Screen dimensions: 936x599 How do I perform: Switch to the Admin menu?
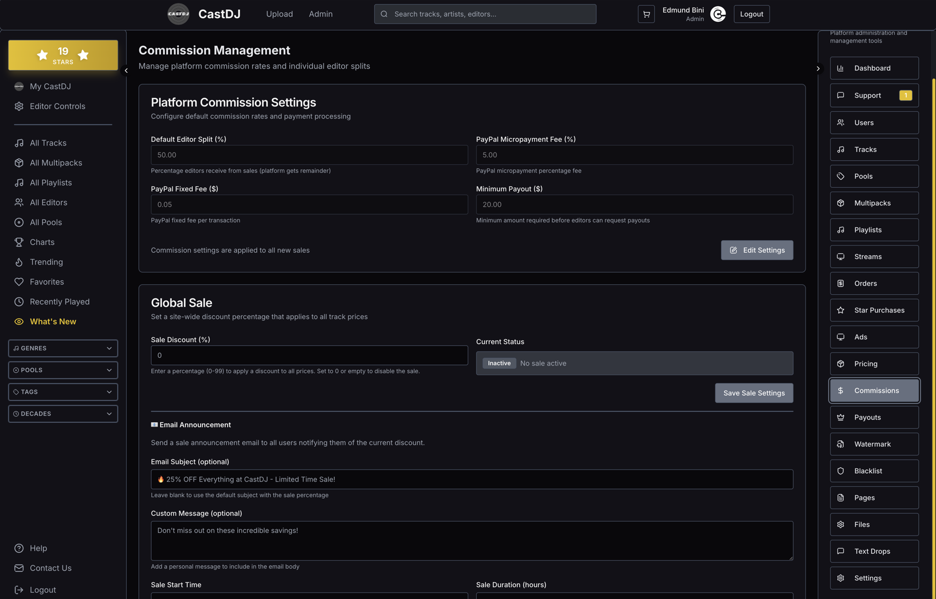320,14
